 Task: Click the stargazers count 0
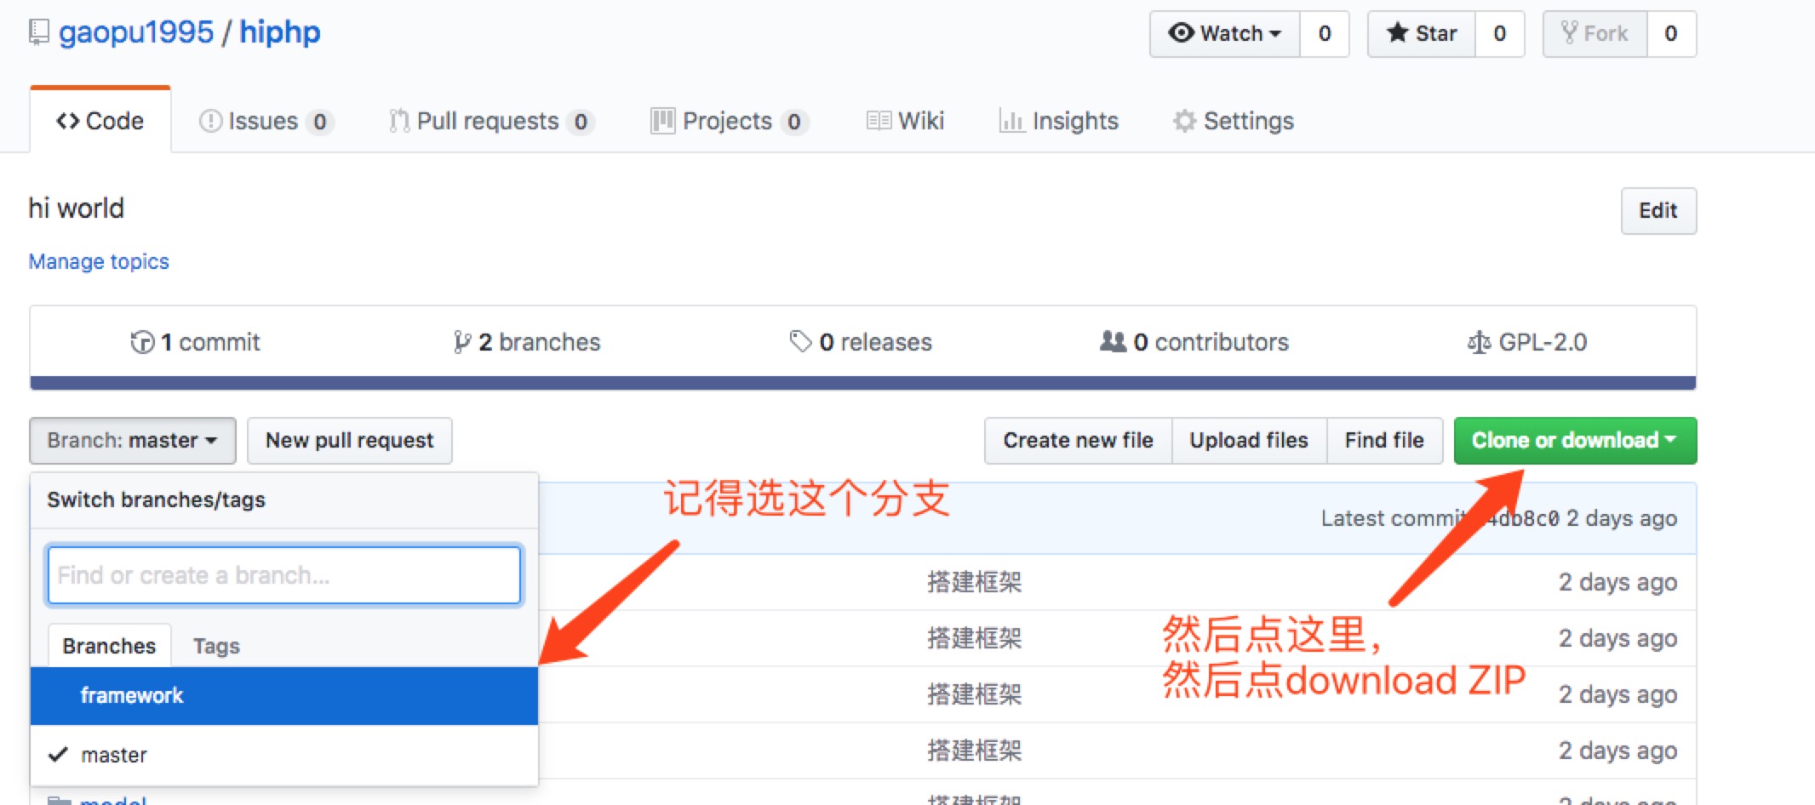[x=1500, y=34]
